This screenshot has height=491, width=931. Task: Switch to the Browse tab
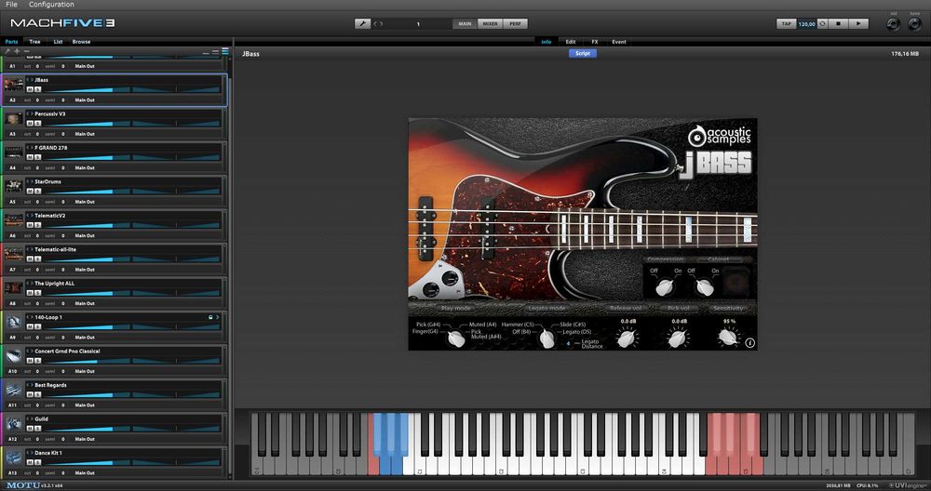81,42
